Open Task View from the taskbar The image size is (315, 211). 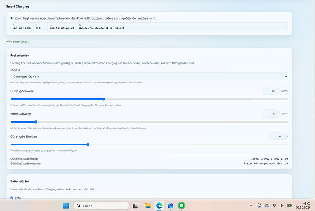(x=136, y=206)
